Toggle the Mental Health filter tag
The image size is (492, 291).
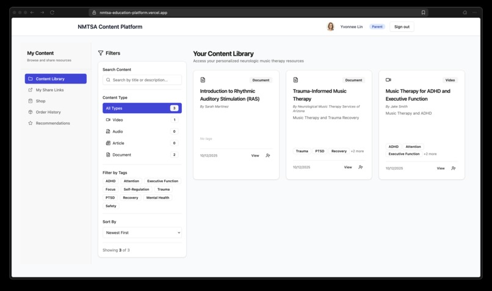pyautogui.click(x=157, y=197)
